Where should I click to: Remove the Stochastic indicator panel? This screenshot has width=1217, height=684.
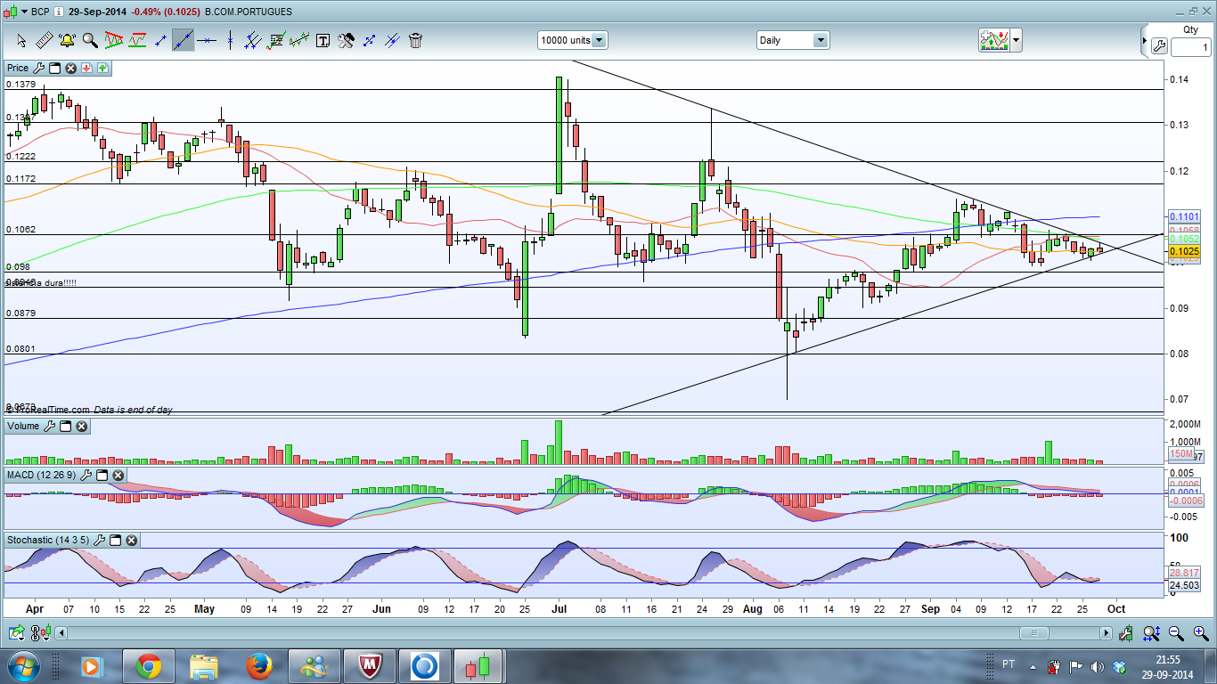(x=131, y=540)
